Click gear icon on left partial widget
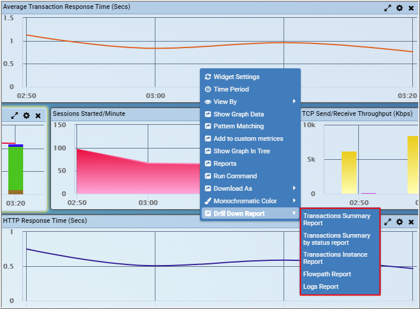The height and width of the screenshot is (309, 420). [x=26, y=115]
